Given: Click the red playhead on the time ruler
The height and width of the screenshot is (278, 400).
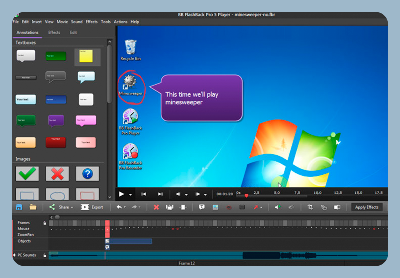Looking at the screenshot, I should pos(246,196).
